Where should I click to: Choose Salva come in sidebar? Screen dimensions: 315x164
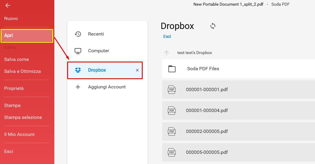click(x=16, y=59)
